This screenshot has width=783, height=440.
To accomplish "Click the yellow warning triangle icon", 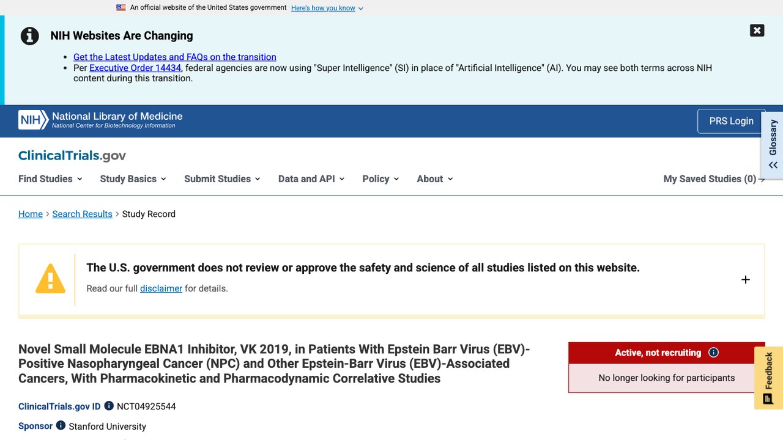I will [50, 279].
